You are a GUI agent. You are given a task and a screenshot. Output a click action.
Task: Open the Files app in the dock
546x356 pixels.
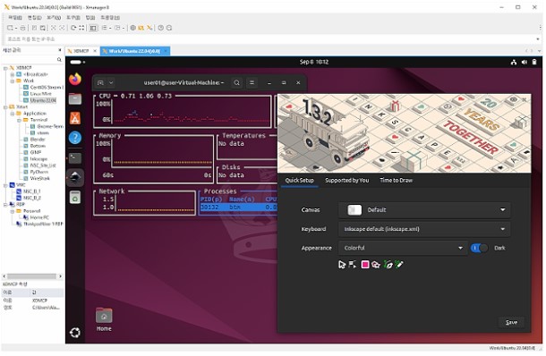75,98
